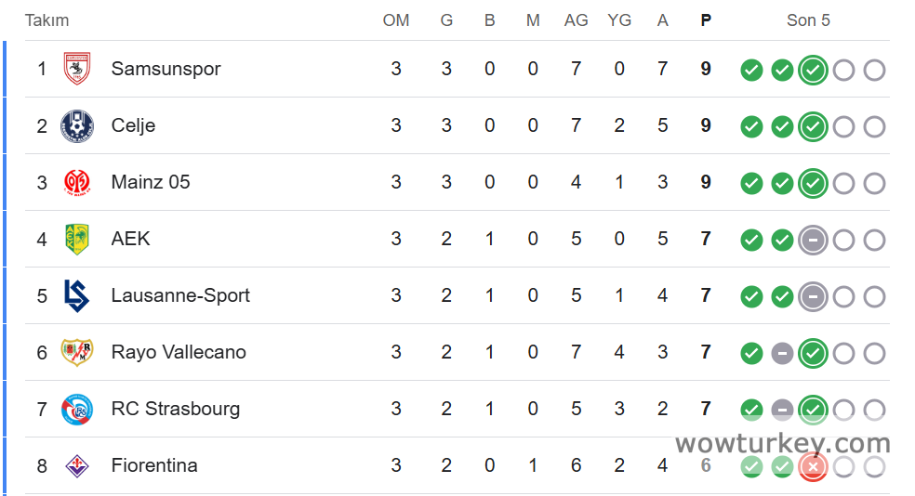This screenshot has height=496, width=915.
Task: Click the Fiorentina club crest
Action: pos(76,465)
